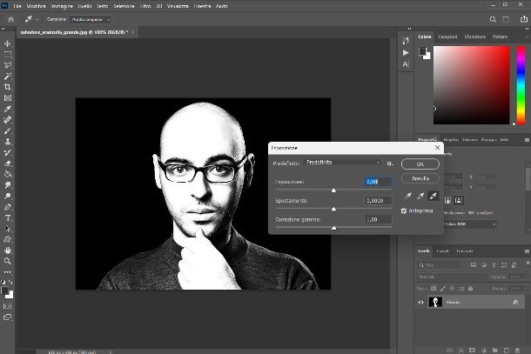
Task: Toggle the type layer filter icon
Action: click(494, 265)
